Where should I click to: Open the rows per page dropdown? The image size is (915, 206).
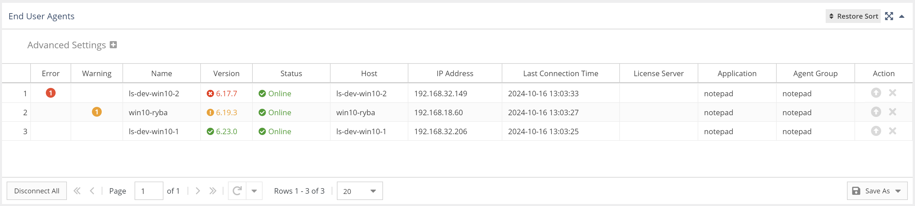pos(359,191)
